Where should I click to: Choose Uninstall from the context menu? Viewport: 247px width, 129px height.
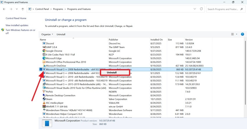tap(115, 73)
